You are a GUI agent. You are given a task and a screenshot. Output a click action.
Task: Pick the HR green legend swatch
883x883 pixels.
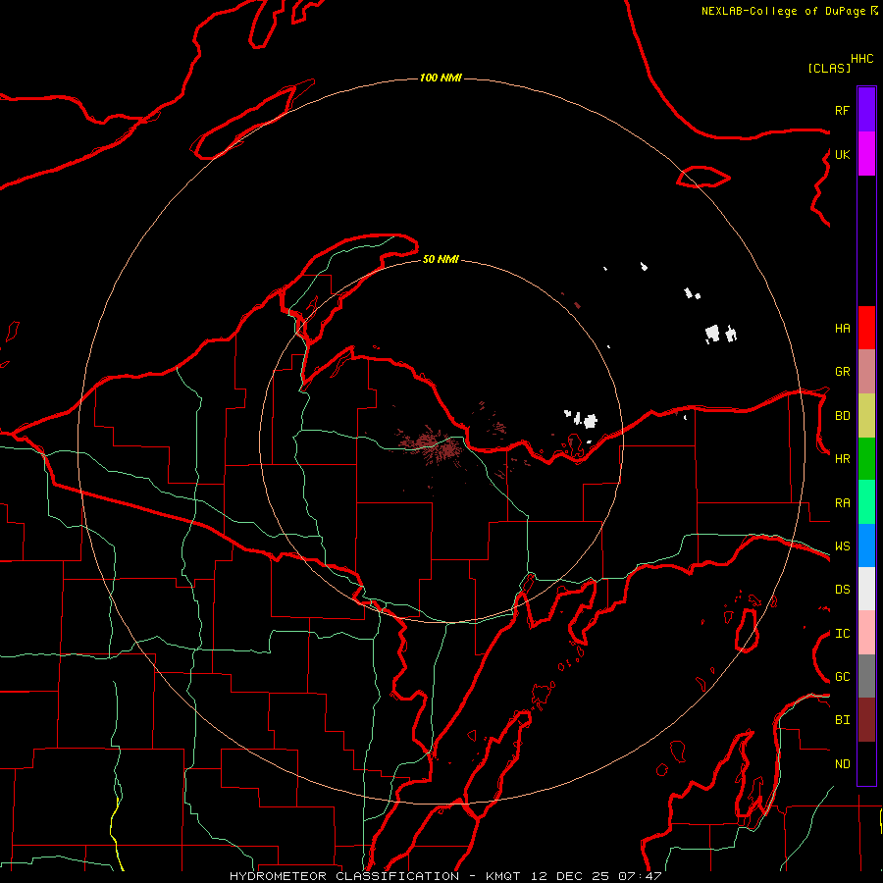pos(866,459)
